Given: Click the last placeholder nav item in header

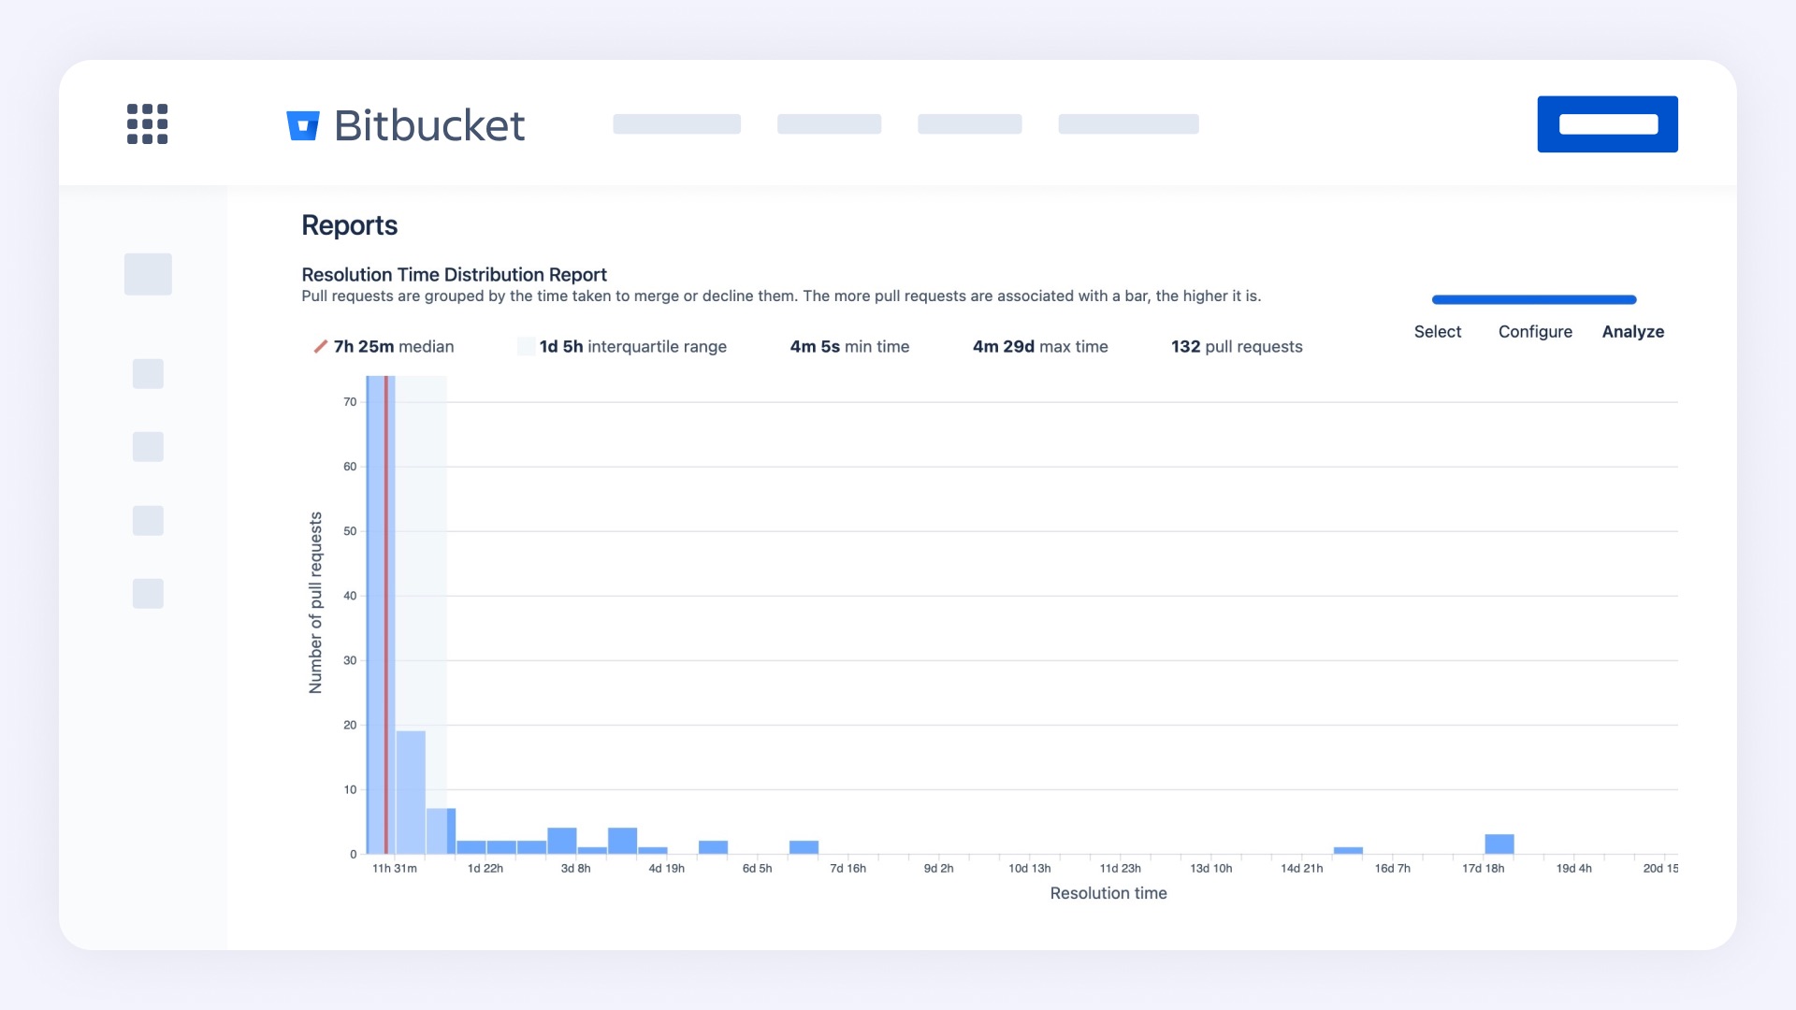Looking at the screenshot, I should point(1128,124).
